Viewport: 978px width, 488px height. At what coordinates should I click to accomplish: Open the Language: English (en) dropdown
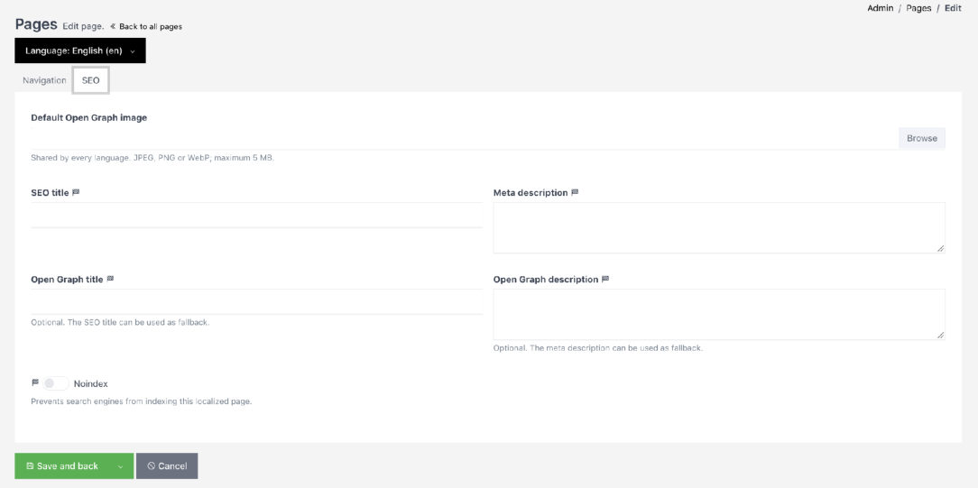point(80,51)
